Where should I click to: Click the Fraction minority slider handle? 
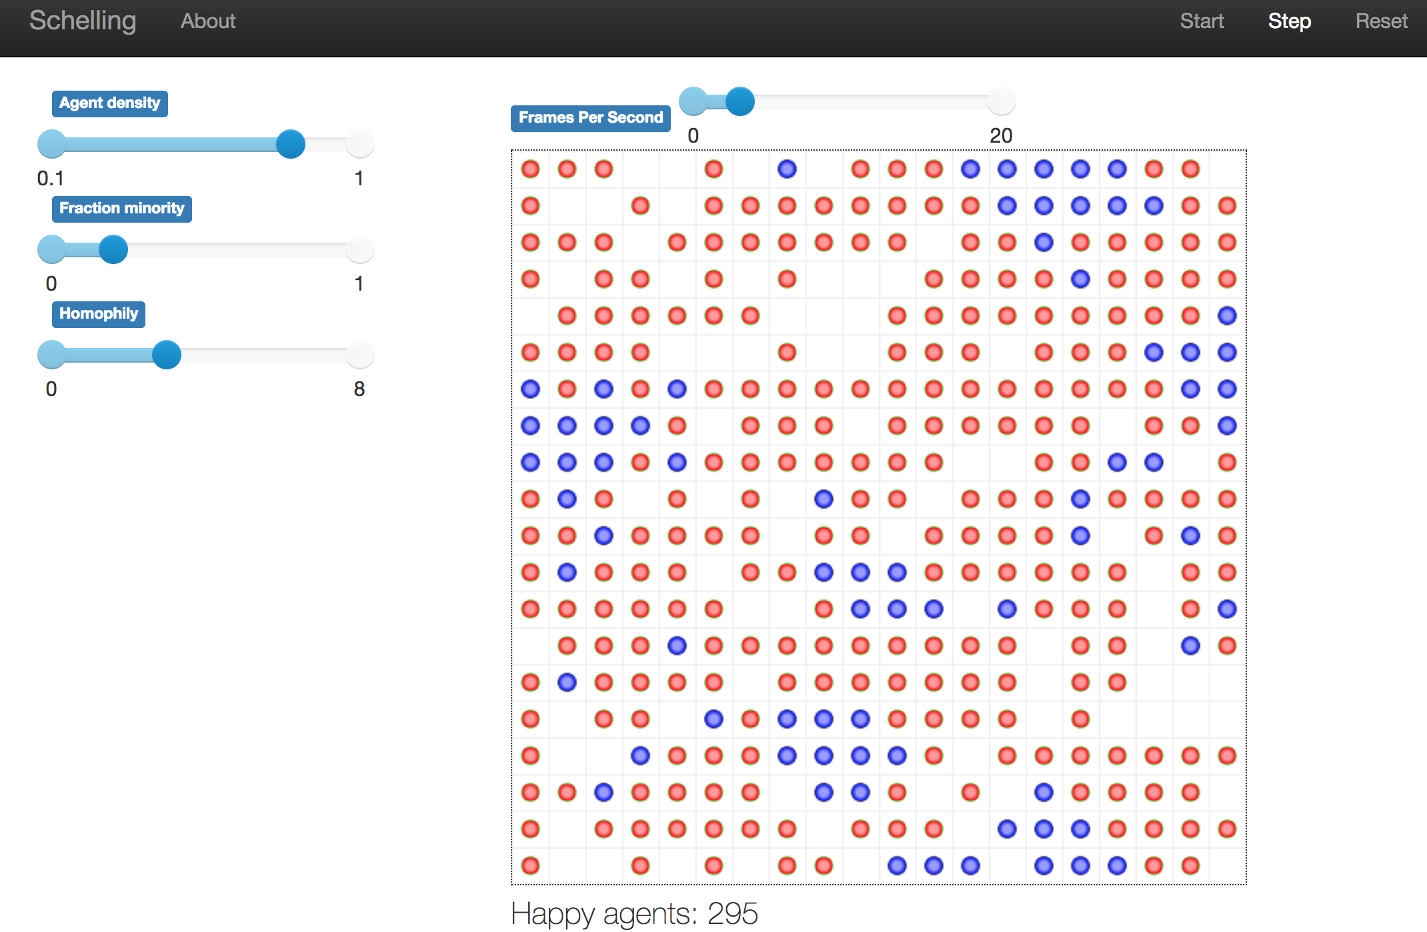coord(112,249)
